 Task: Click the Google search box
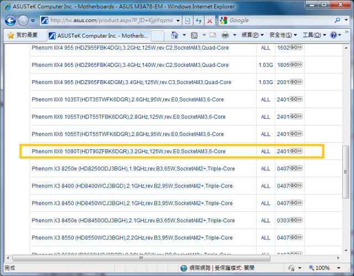280,20
